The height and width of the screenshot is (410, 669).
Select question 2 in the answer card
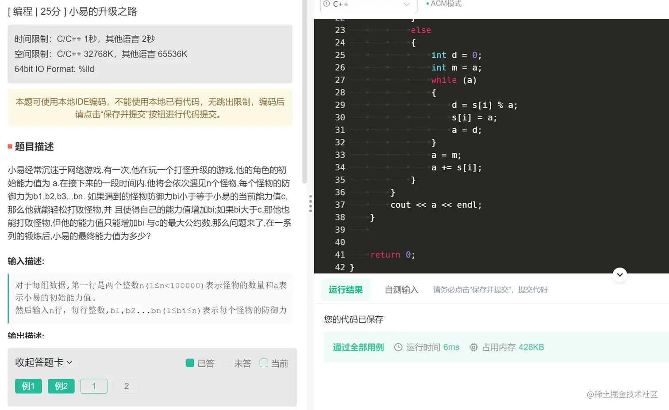click(x=127, y=386)
